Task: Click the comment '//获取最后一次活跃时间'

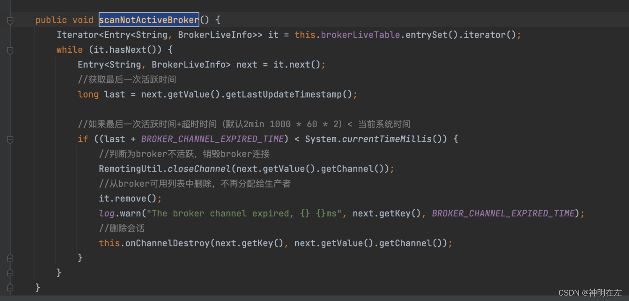Action: tap(127, 79)
